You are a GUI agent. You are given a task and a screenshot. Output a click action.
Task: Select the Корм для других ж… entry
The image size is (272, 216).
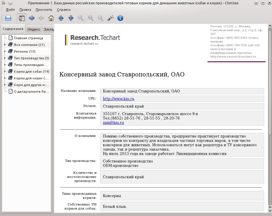click(31, 85)
